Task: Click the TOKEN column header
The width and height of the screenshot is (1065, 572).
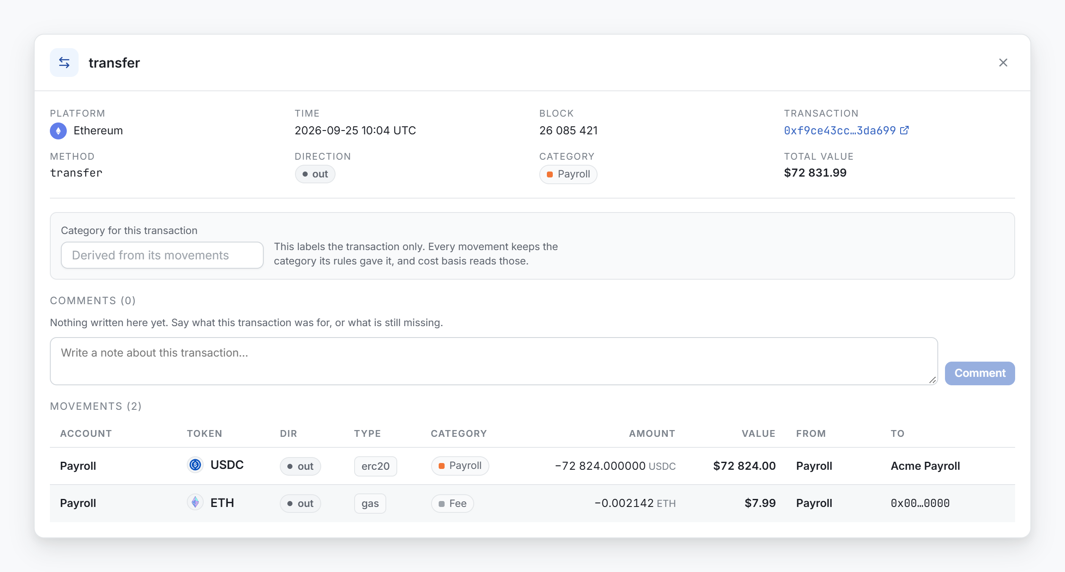Action: tap(205, 433)
